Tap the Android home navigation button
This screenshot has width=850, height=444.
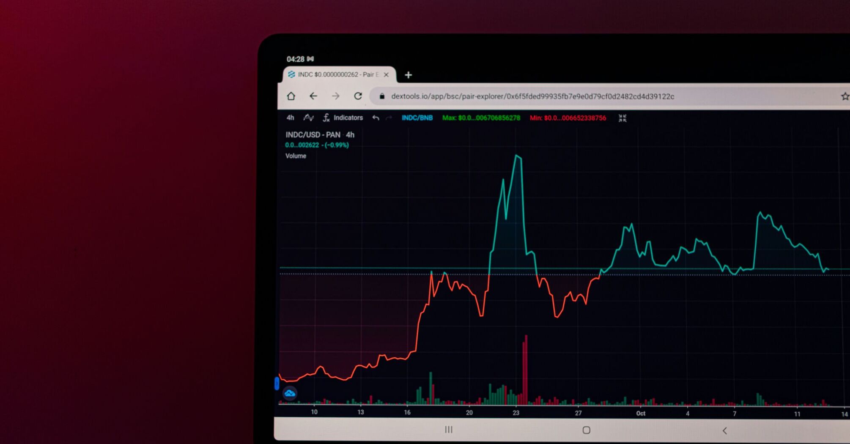click(586, 430)
